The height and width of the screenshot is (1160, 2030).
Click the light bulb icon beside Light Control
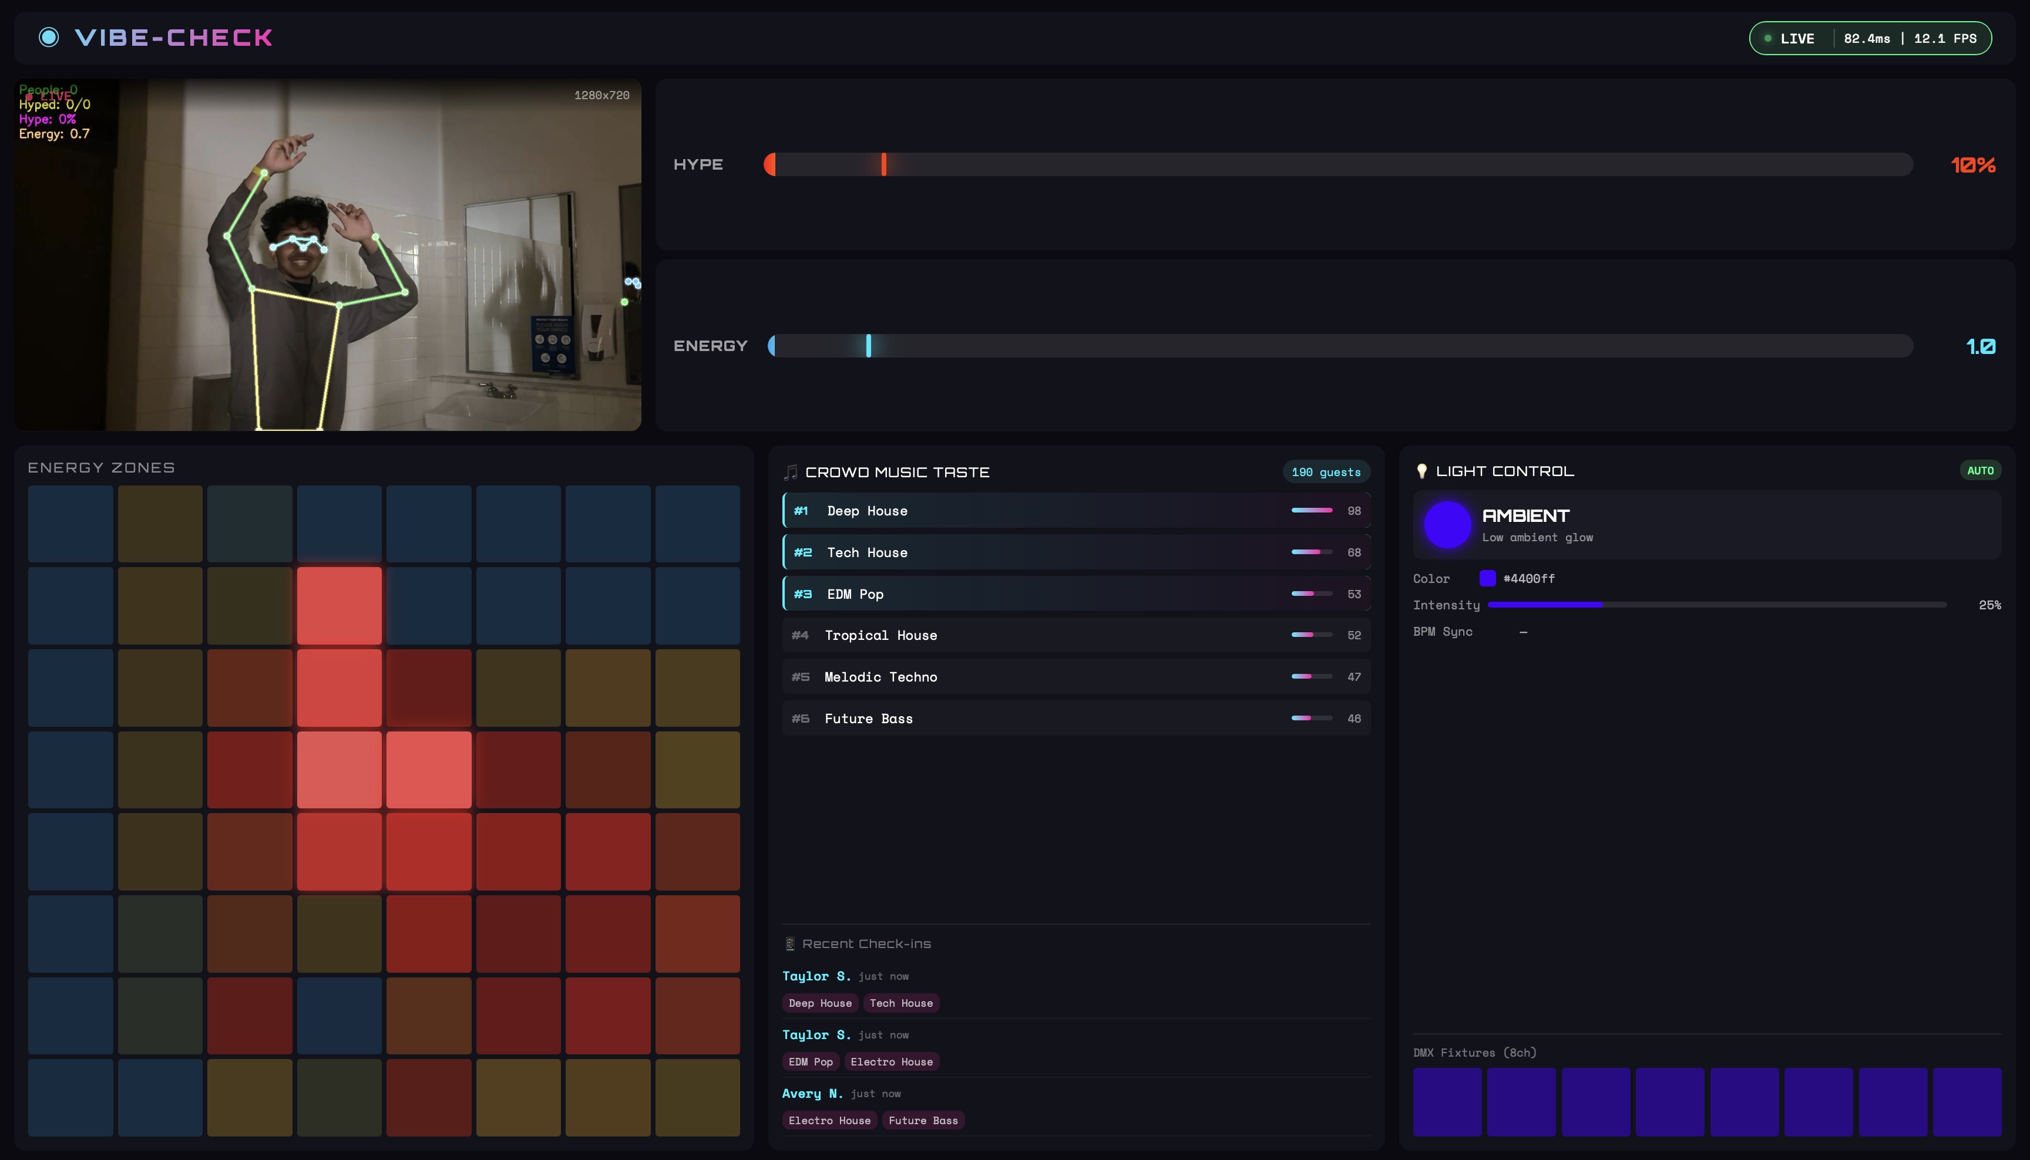coord(1421,471)
